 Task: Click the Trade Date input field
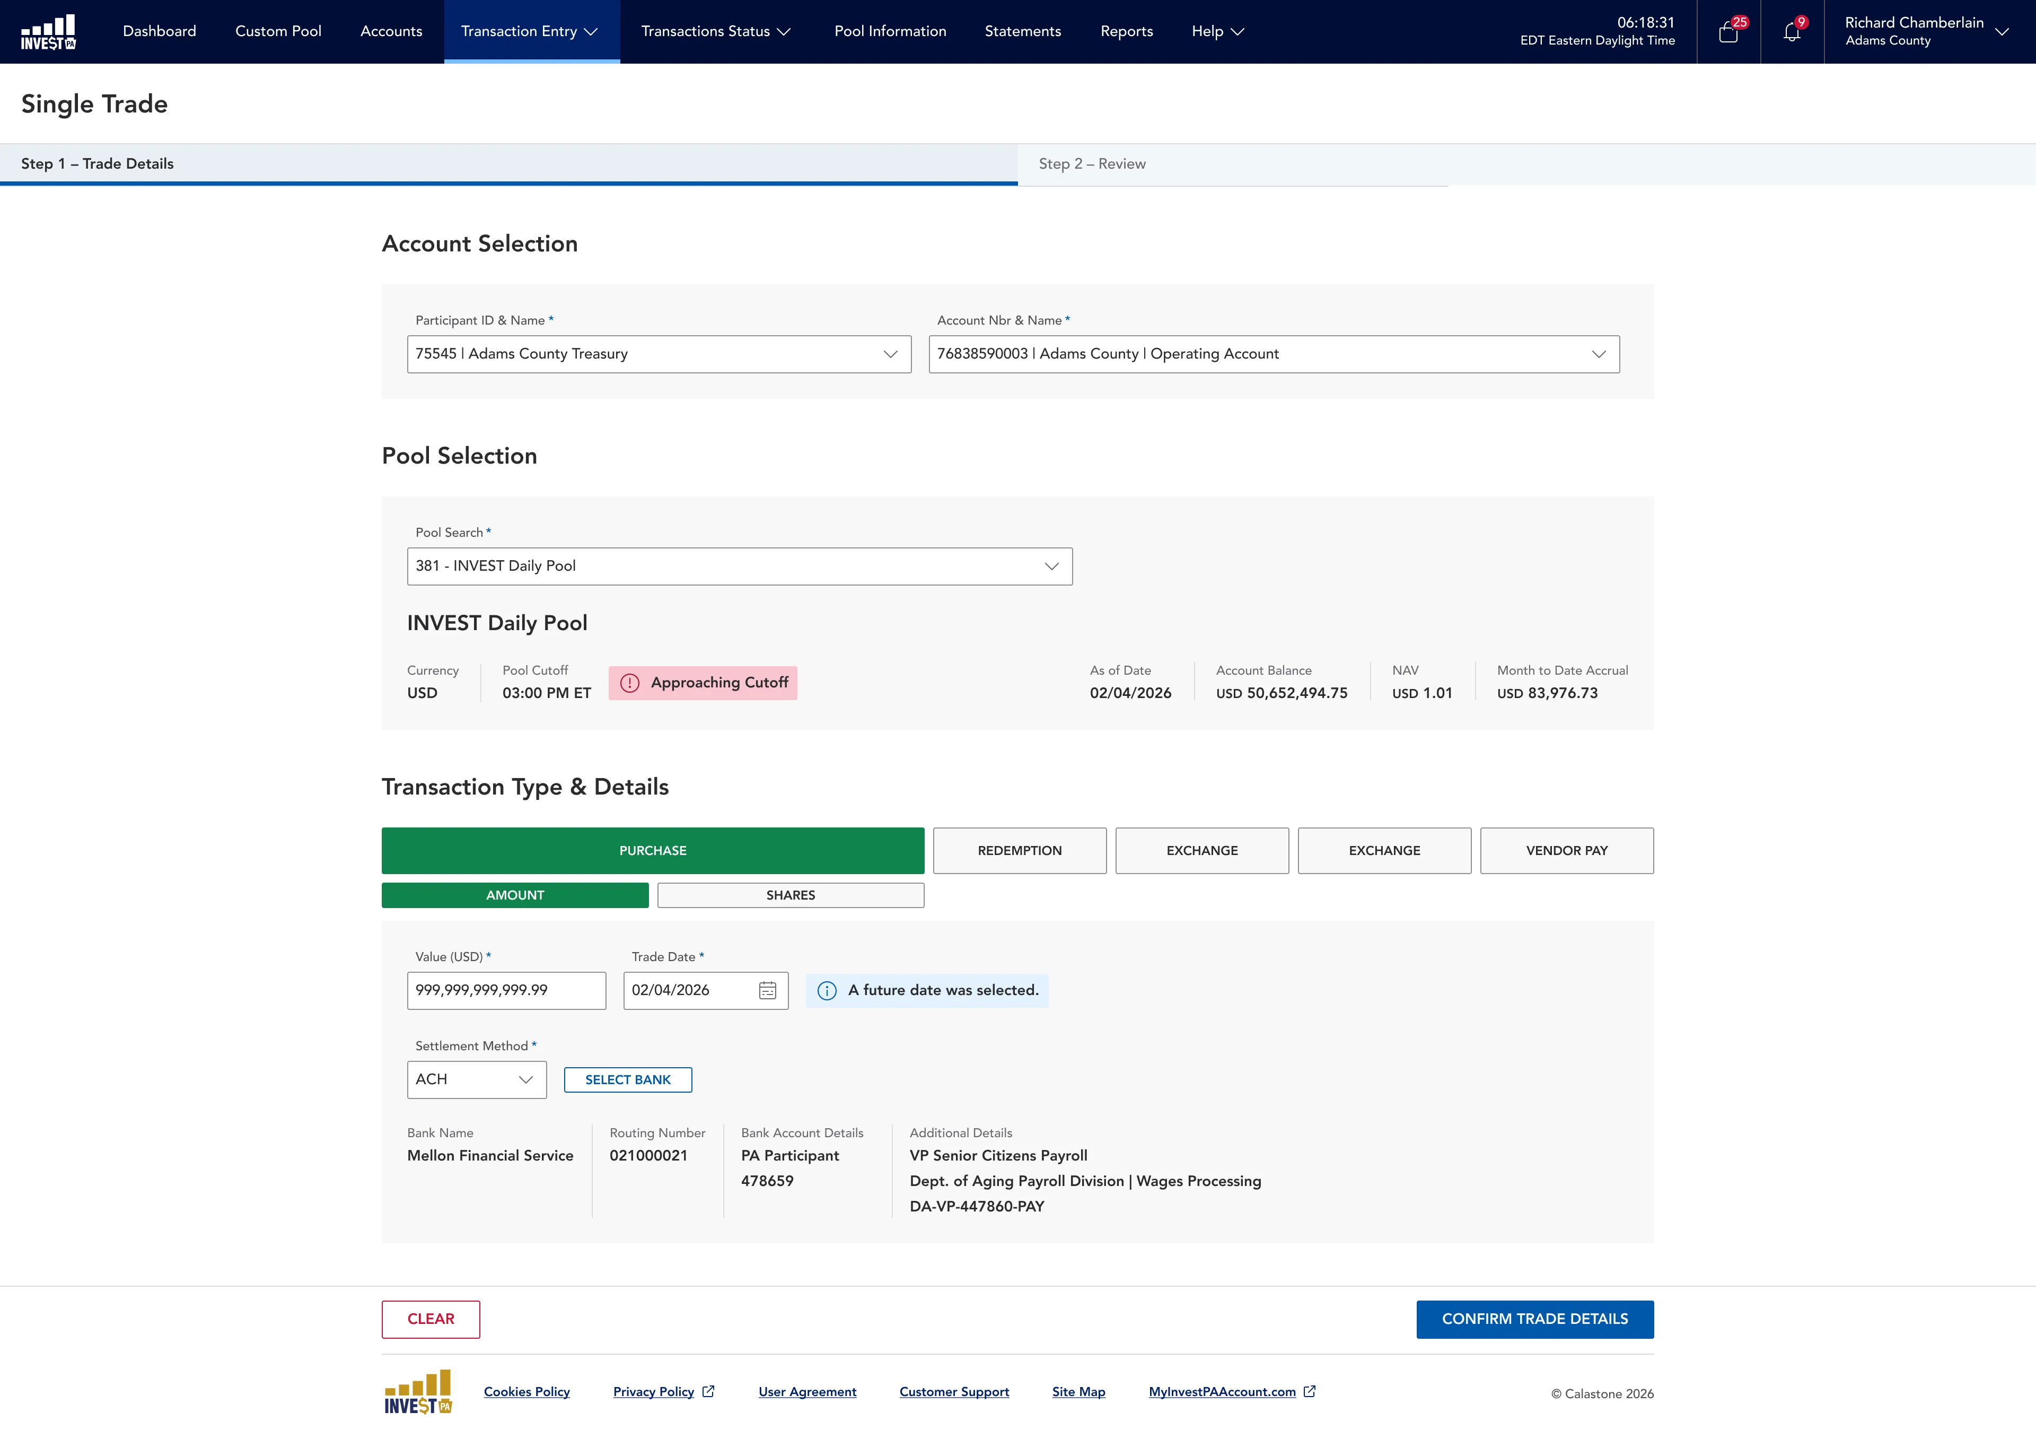point(706,991)
